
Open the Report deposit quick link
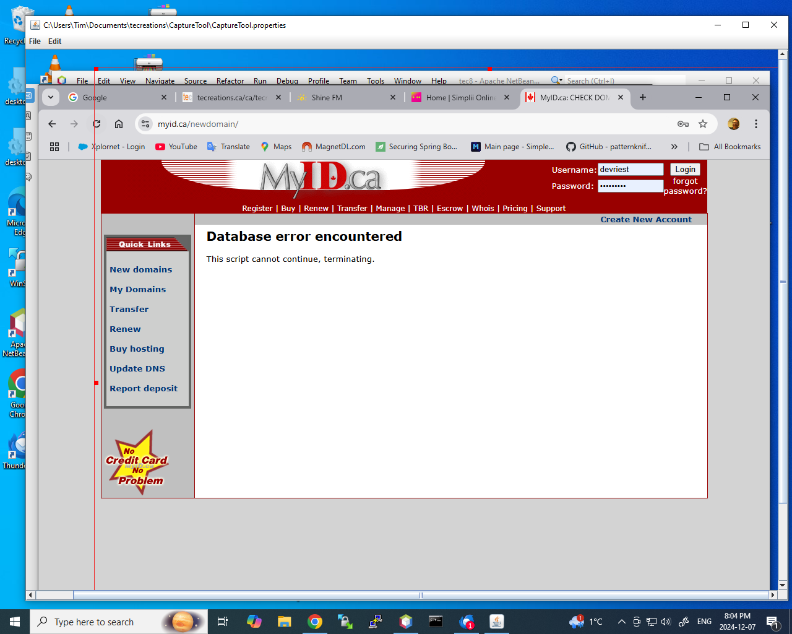coord(144,389)
